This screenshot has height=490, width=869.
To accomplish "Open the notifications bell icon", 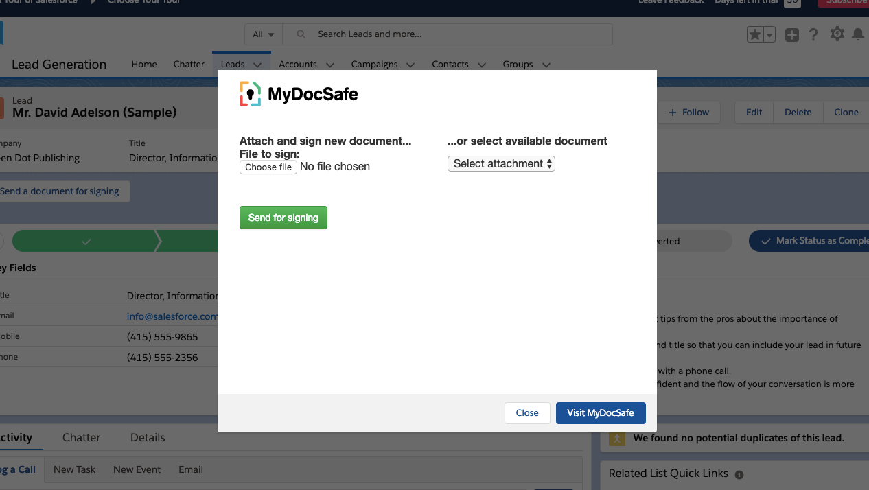I will point(858,34).
